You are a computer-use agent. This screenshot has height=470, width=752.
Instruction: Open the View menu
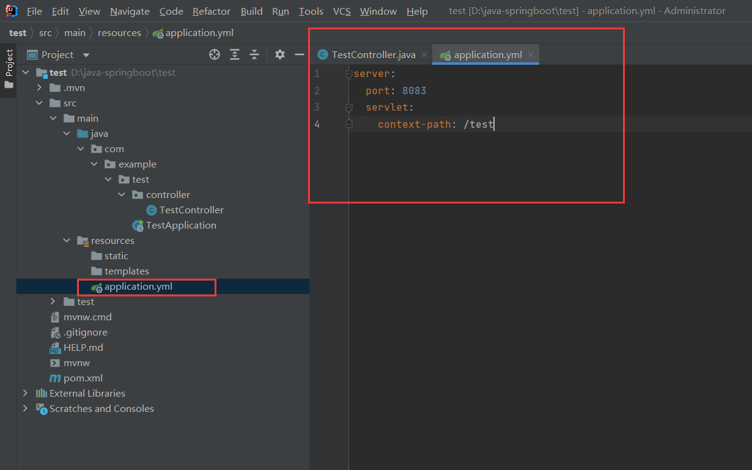point(89,11)
